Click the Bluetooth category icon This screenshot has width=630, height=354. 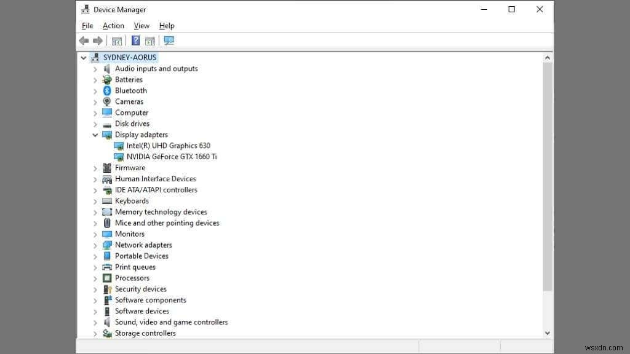coord(107,91)
